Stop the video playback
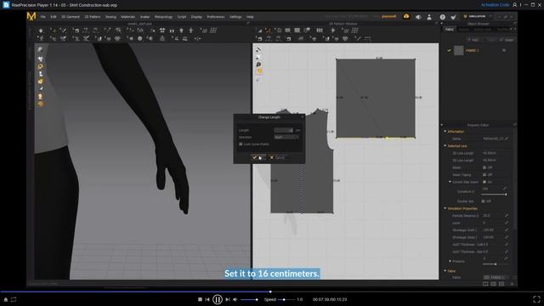 [200, 299]
